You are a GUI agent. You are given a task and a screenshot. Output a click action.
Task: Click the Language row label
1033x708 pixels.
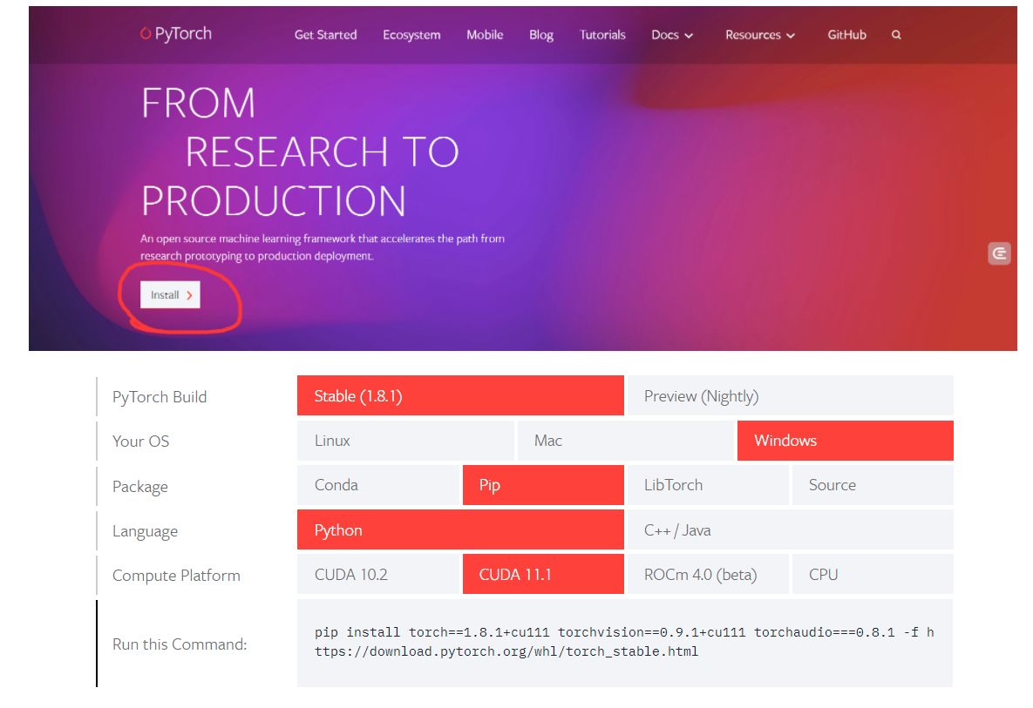tap(145, 531)
